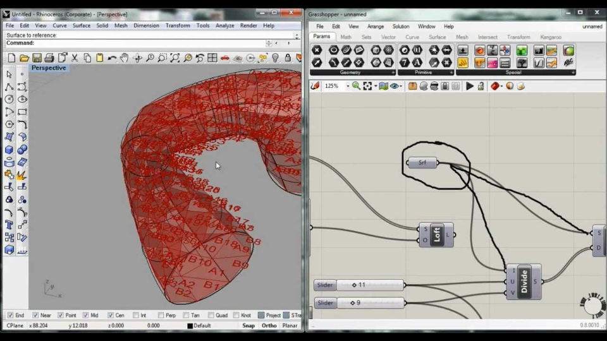
Task: Toggle the End osnap checkbox
Action: (11, 316)
